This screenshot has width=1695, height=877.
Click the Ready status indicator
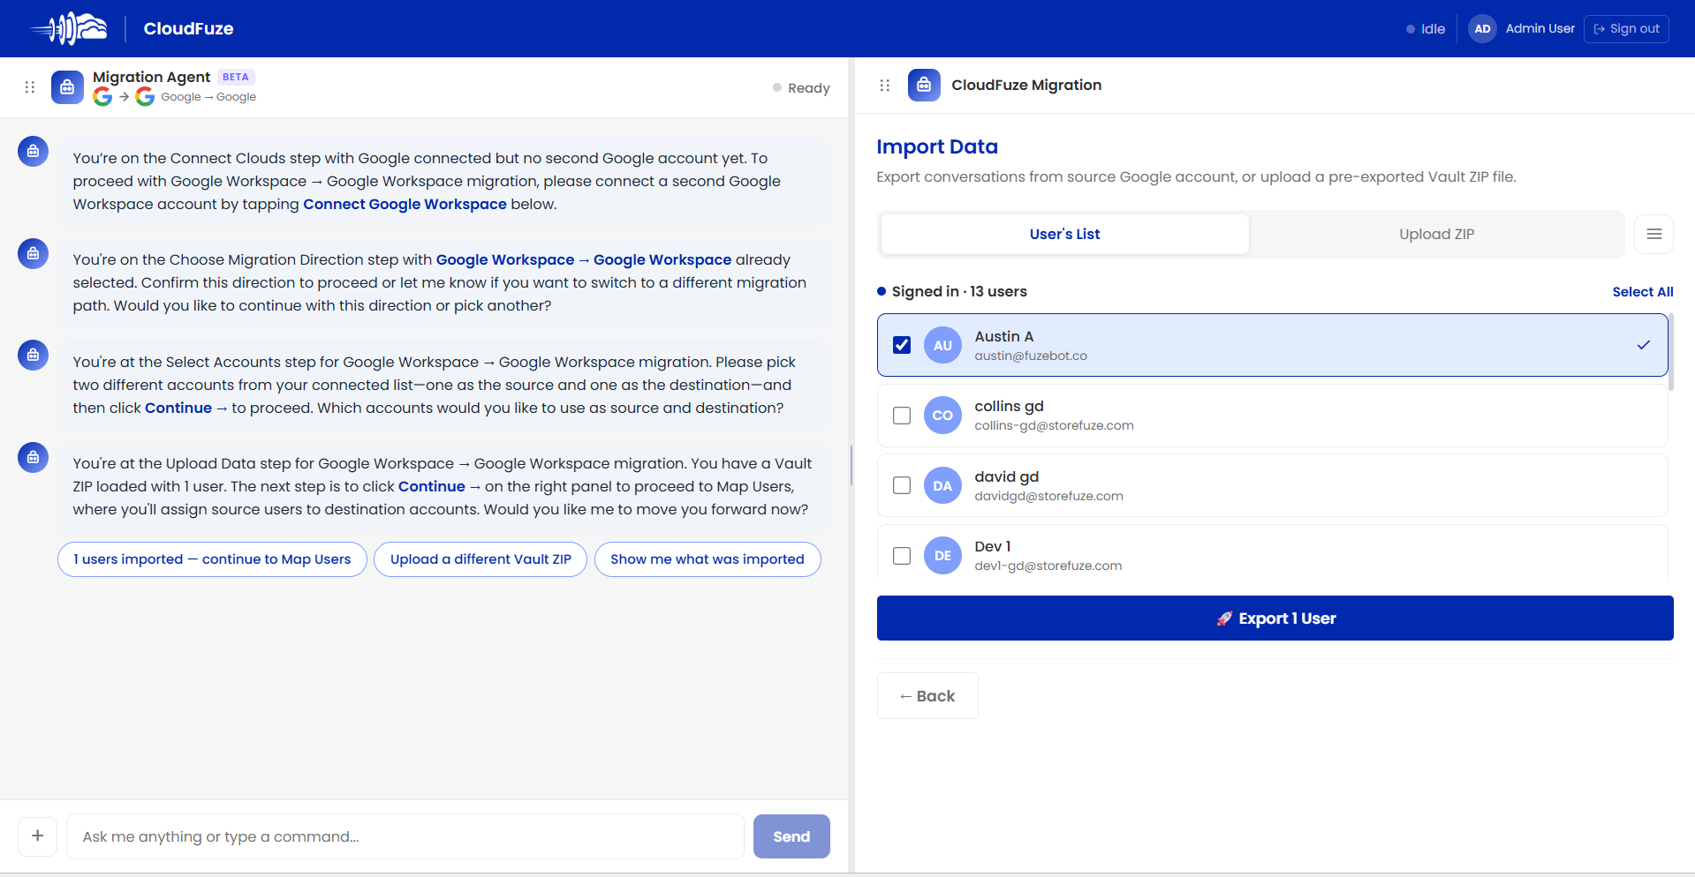click(801, 88)
